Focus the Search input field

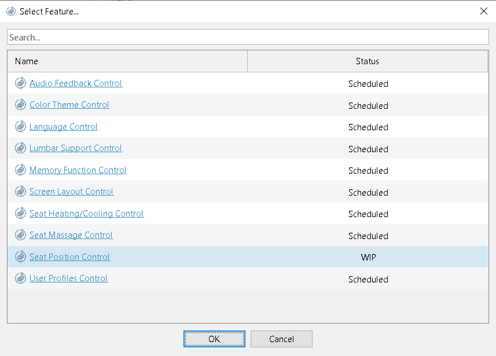point(248,37)
